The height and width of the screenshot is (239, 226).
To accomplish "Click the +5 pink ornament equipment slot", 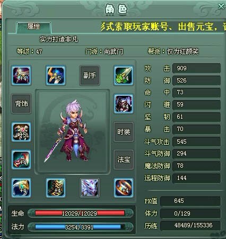I will click(21, 132).
